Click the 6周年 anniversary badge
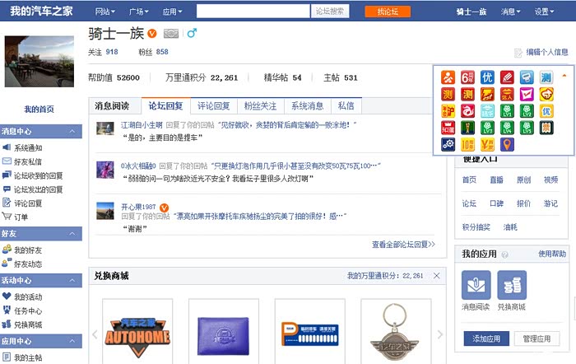The width and height of the screenshot is (576, 364). click(467, 77)
